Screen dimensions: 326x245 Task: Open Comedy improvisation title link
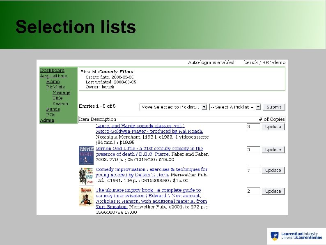point(152,172)
